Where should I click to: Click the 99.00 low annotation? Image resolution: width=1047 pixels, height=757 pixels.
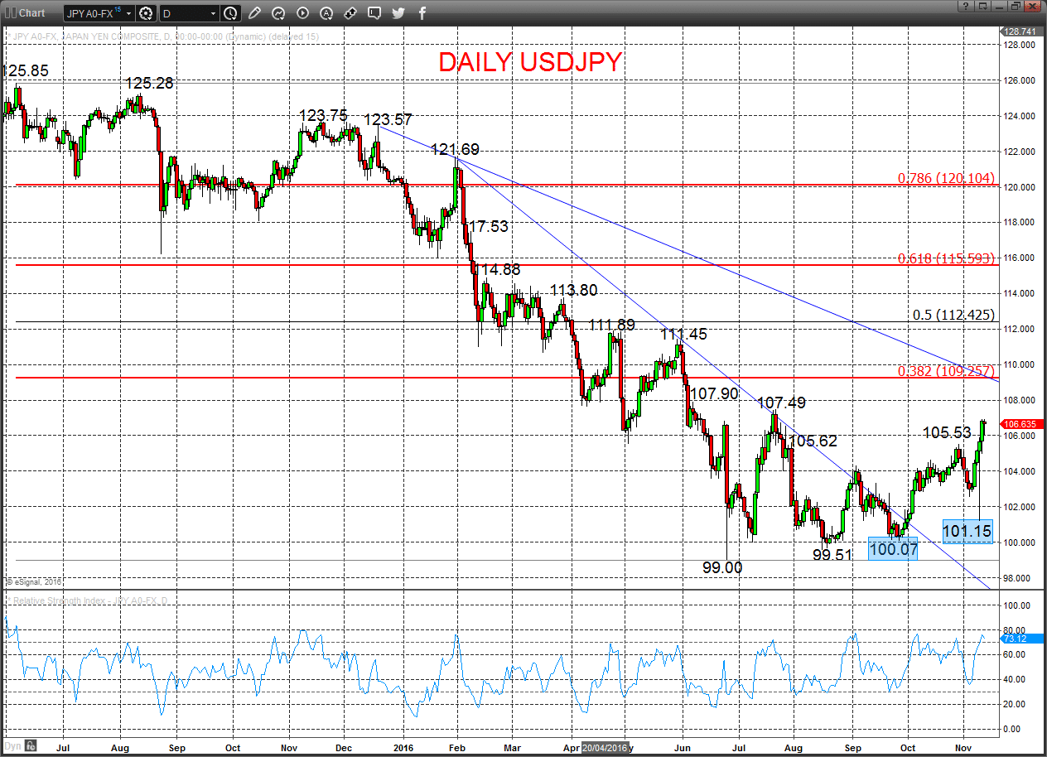722,567
